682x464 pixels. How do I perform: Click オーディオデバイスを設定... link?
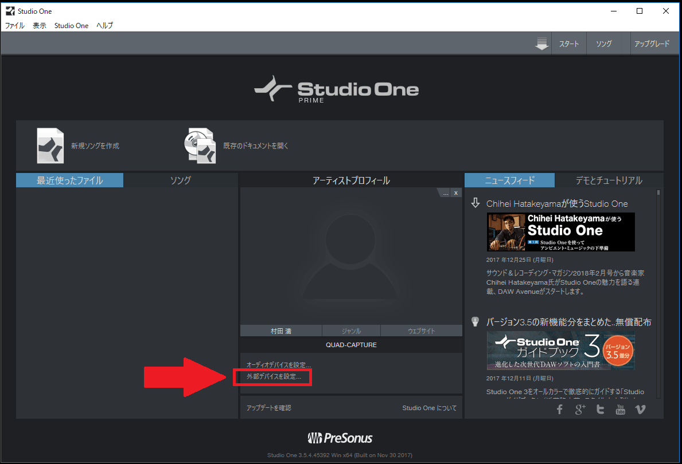pyautogui.click(x=279, y=365)
